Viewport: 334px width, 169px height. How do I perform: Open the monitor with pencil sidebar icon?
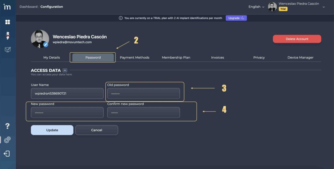coord(8,50)
